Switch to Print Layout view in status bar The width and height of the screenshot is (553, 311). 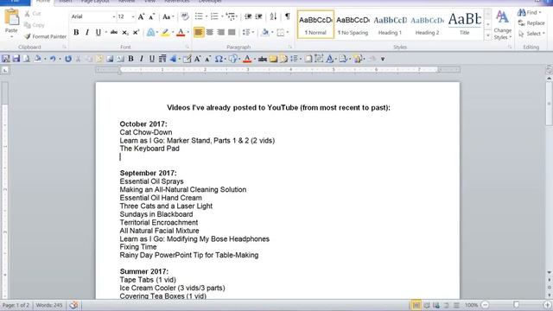[x=416, y=305]
